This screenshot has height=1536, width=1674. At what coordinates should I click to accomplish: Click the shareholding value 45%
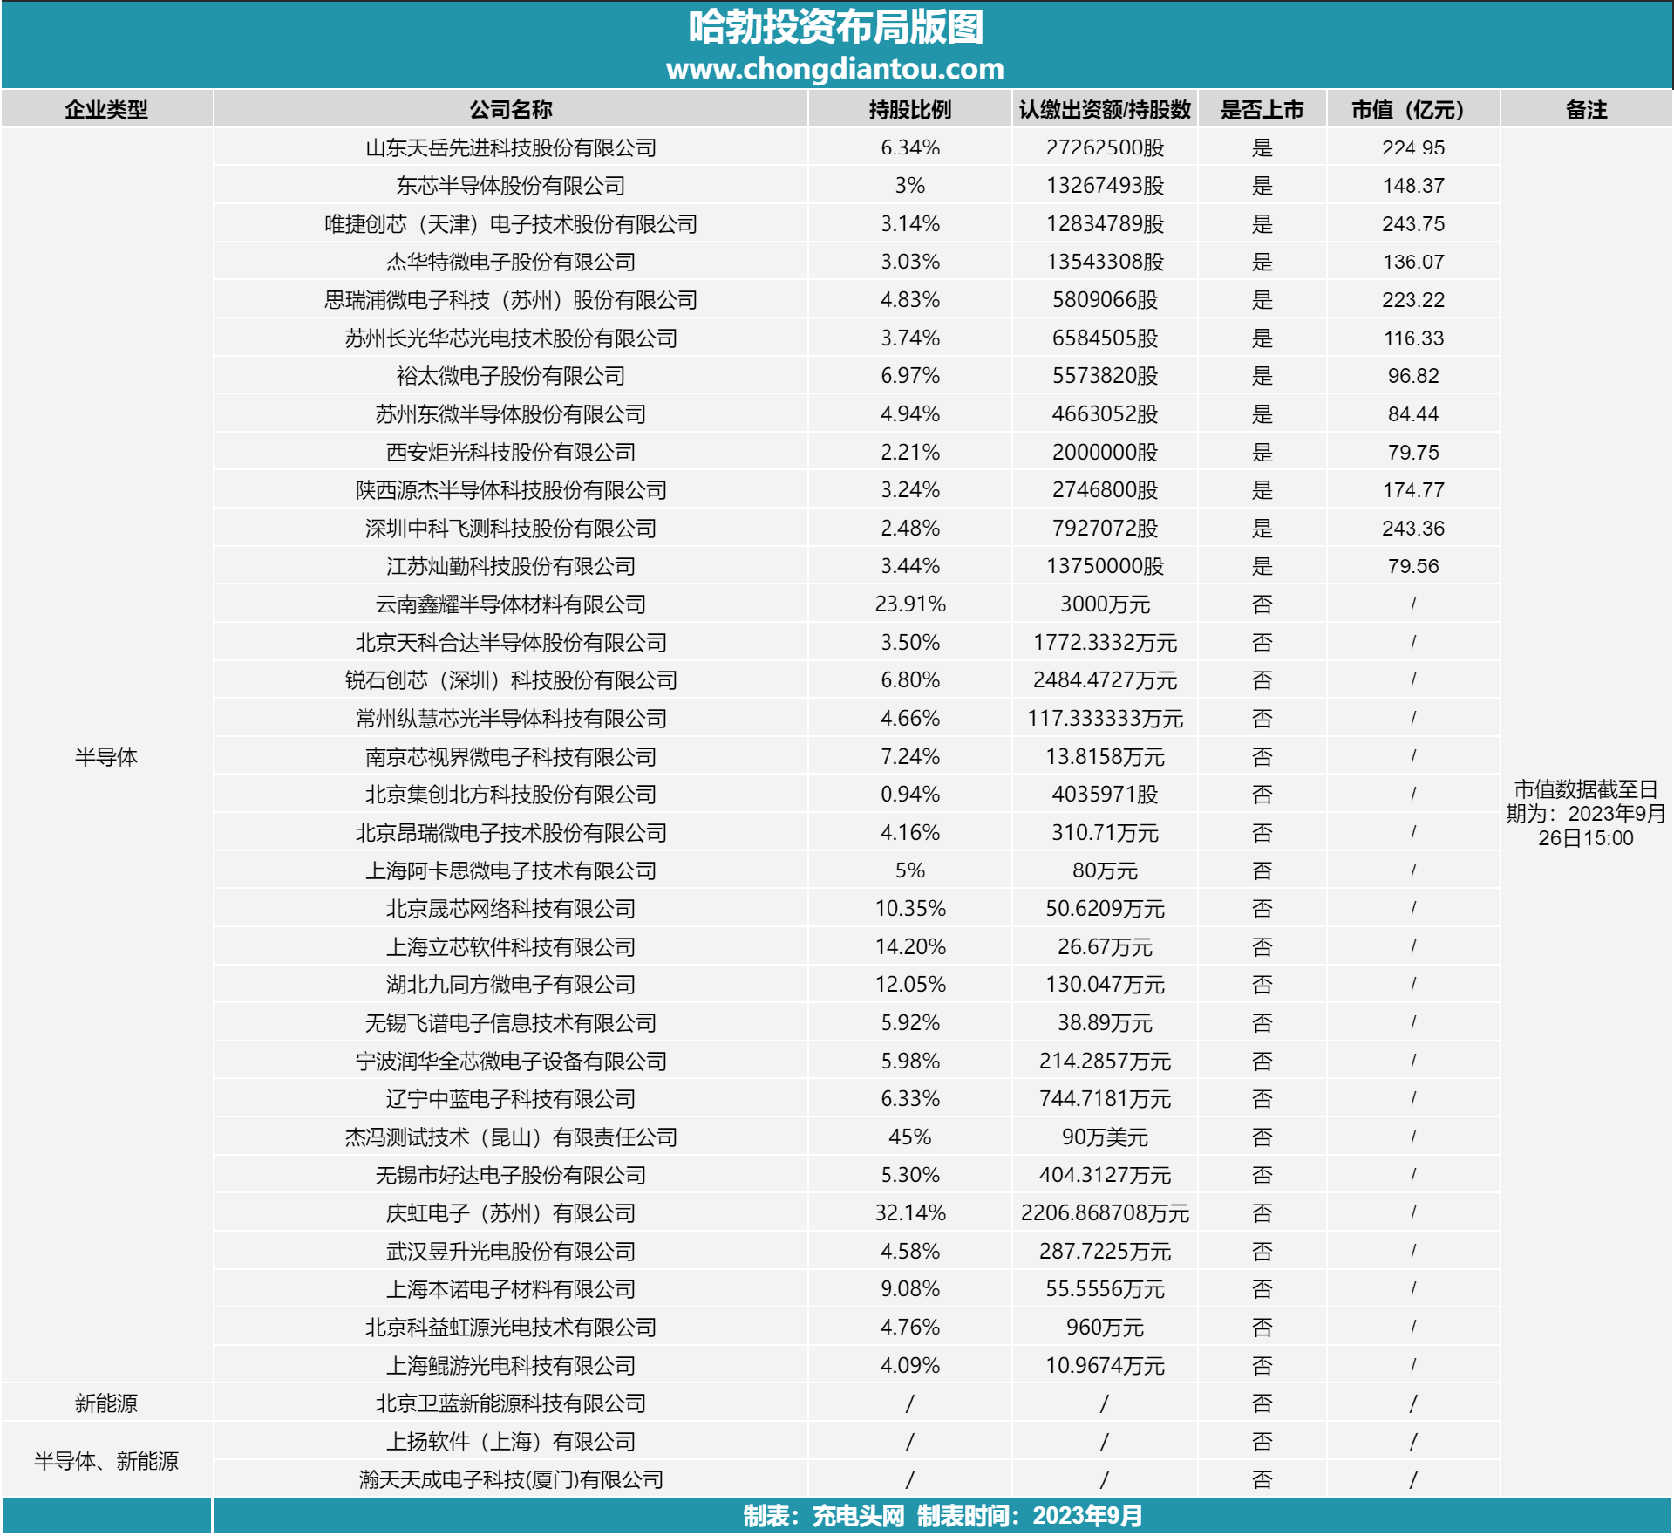tap(910, 1137)
